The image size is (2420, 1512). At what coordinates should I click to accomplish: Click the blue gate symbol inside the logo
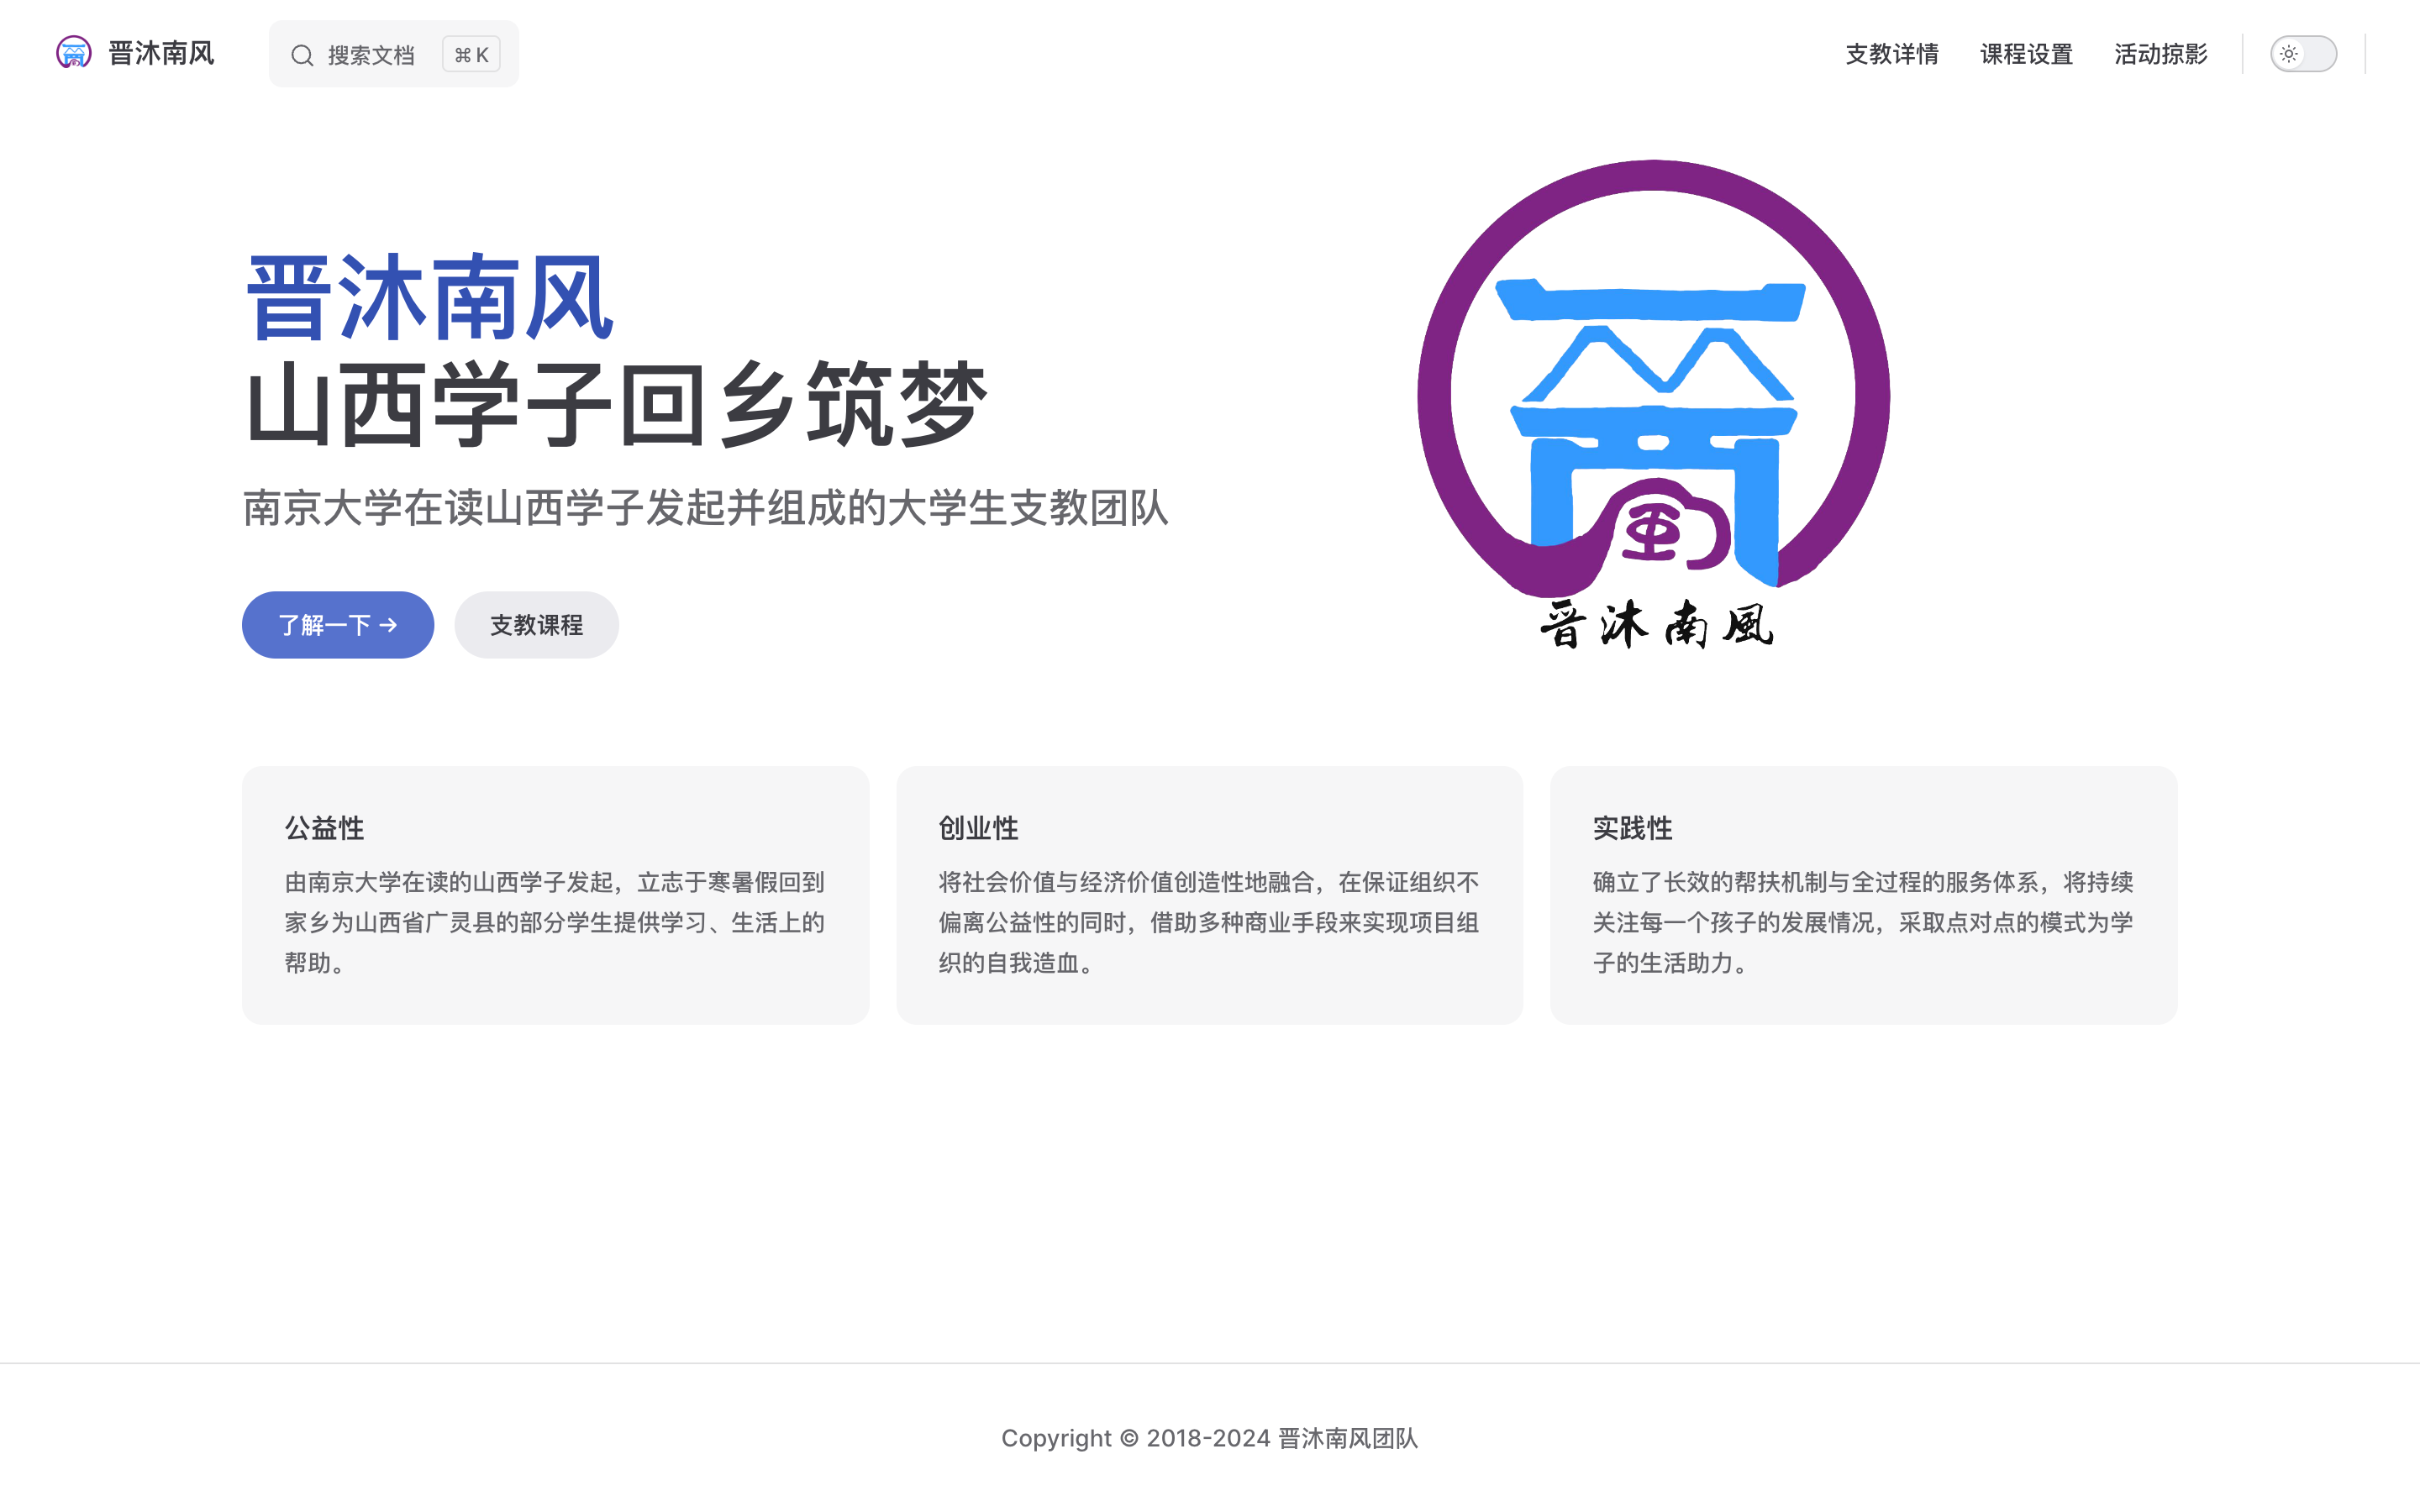click(x=1650, y=410)
